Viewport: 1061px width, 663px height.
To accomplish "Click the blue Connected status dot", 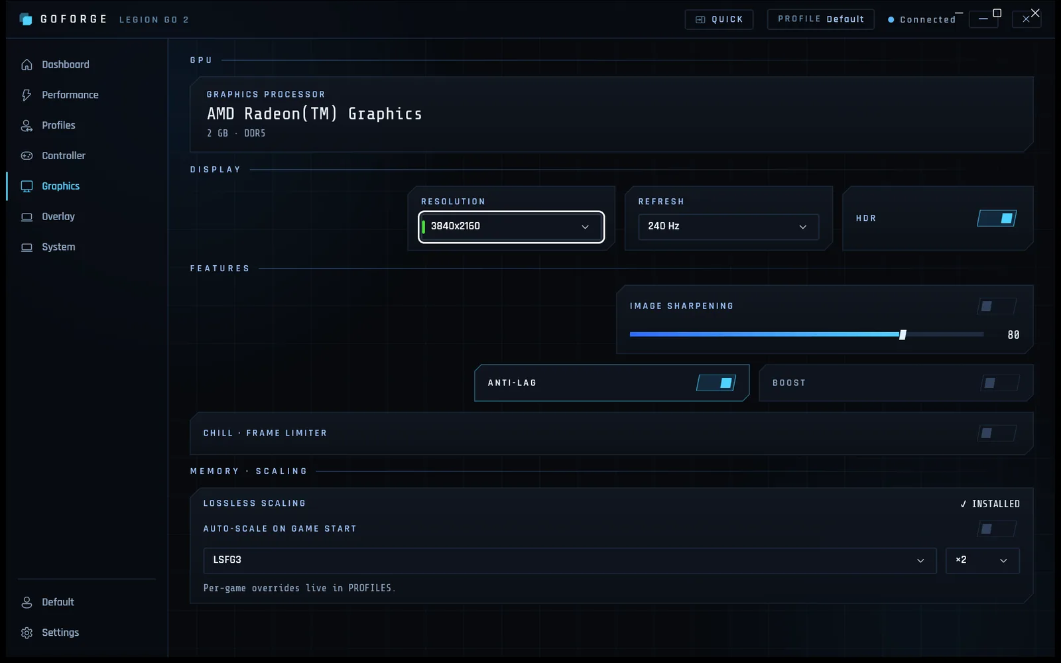I will (891, 20).
